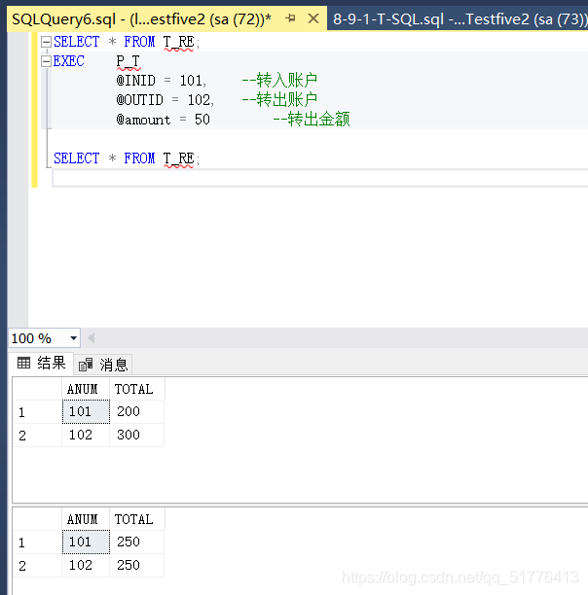The image size is (588, 595).
Task: Select cell 300 in first result grid
Action: click(x=136, y=436)
